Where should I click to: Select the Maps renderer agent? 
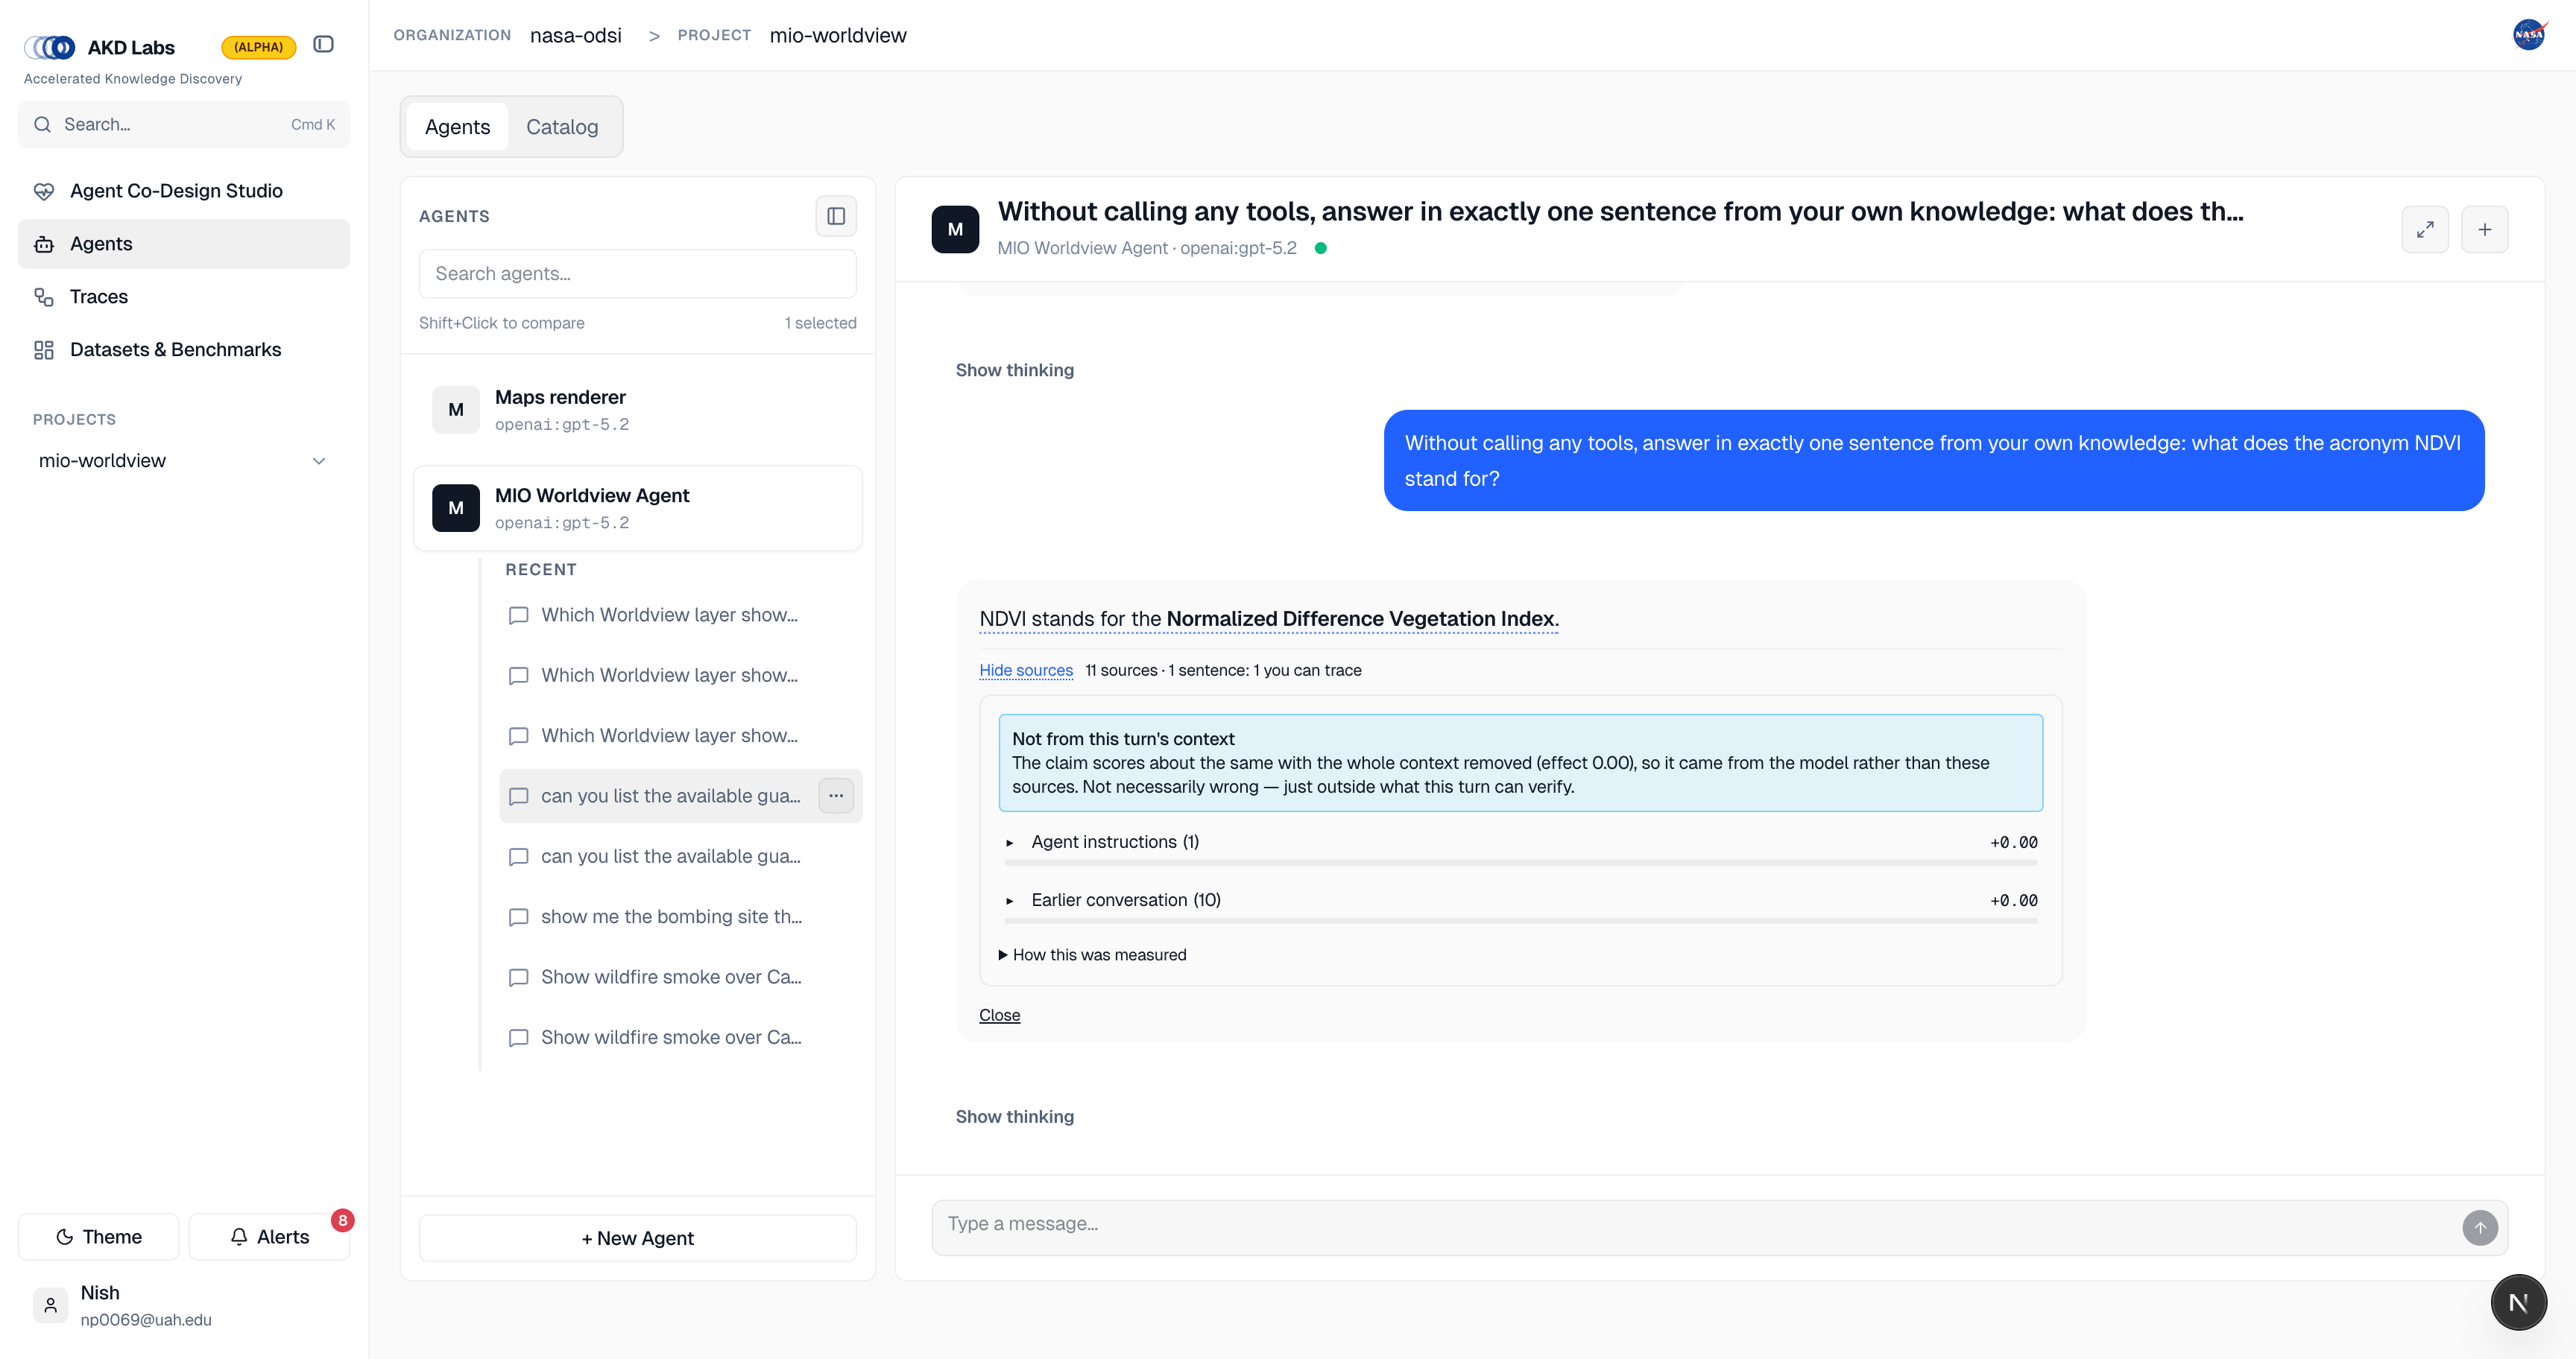point(637,410)
